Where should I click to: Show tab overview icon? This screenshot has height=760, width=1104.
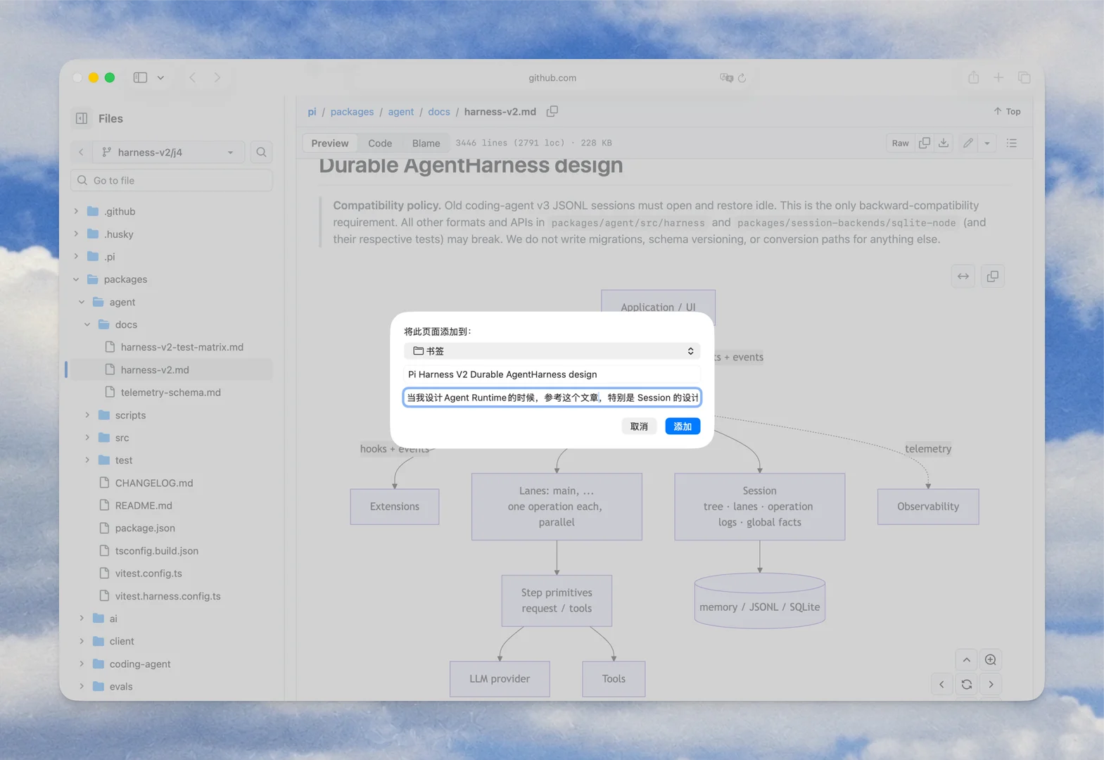pos(1024,77)
